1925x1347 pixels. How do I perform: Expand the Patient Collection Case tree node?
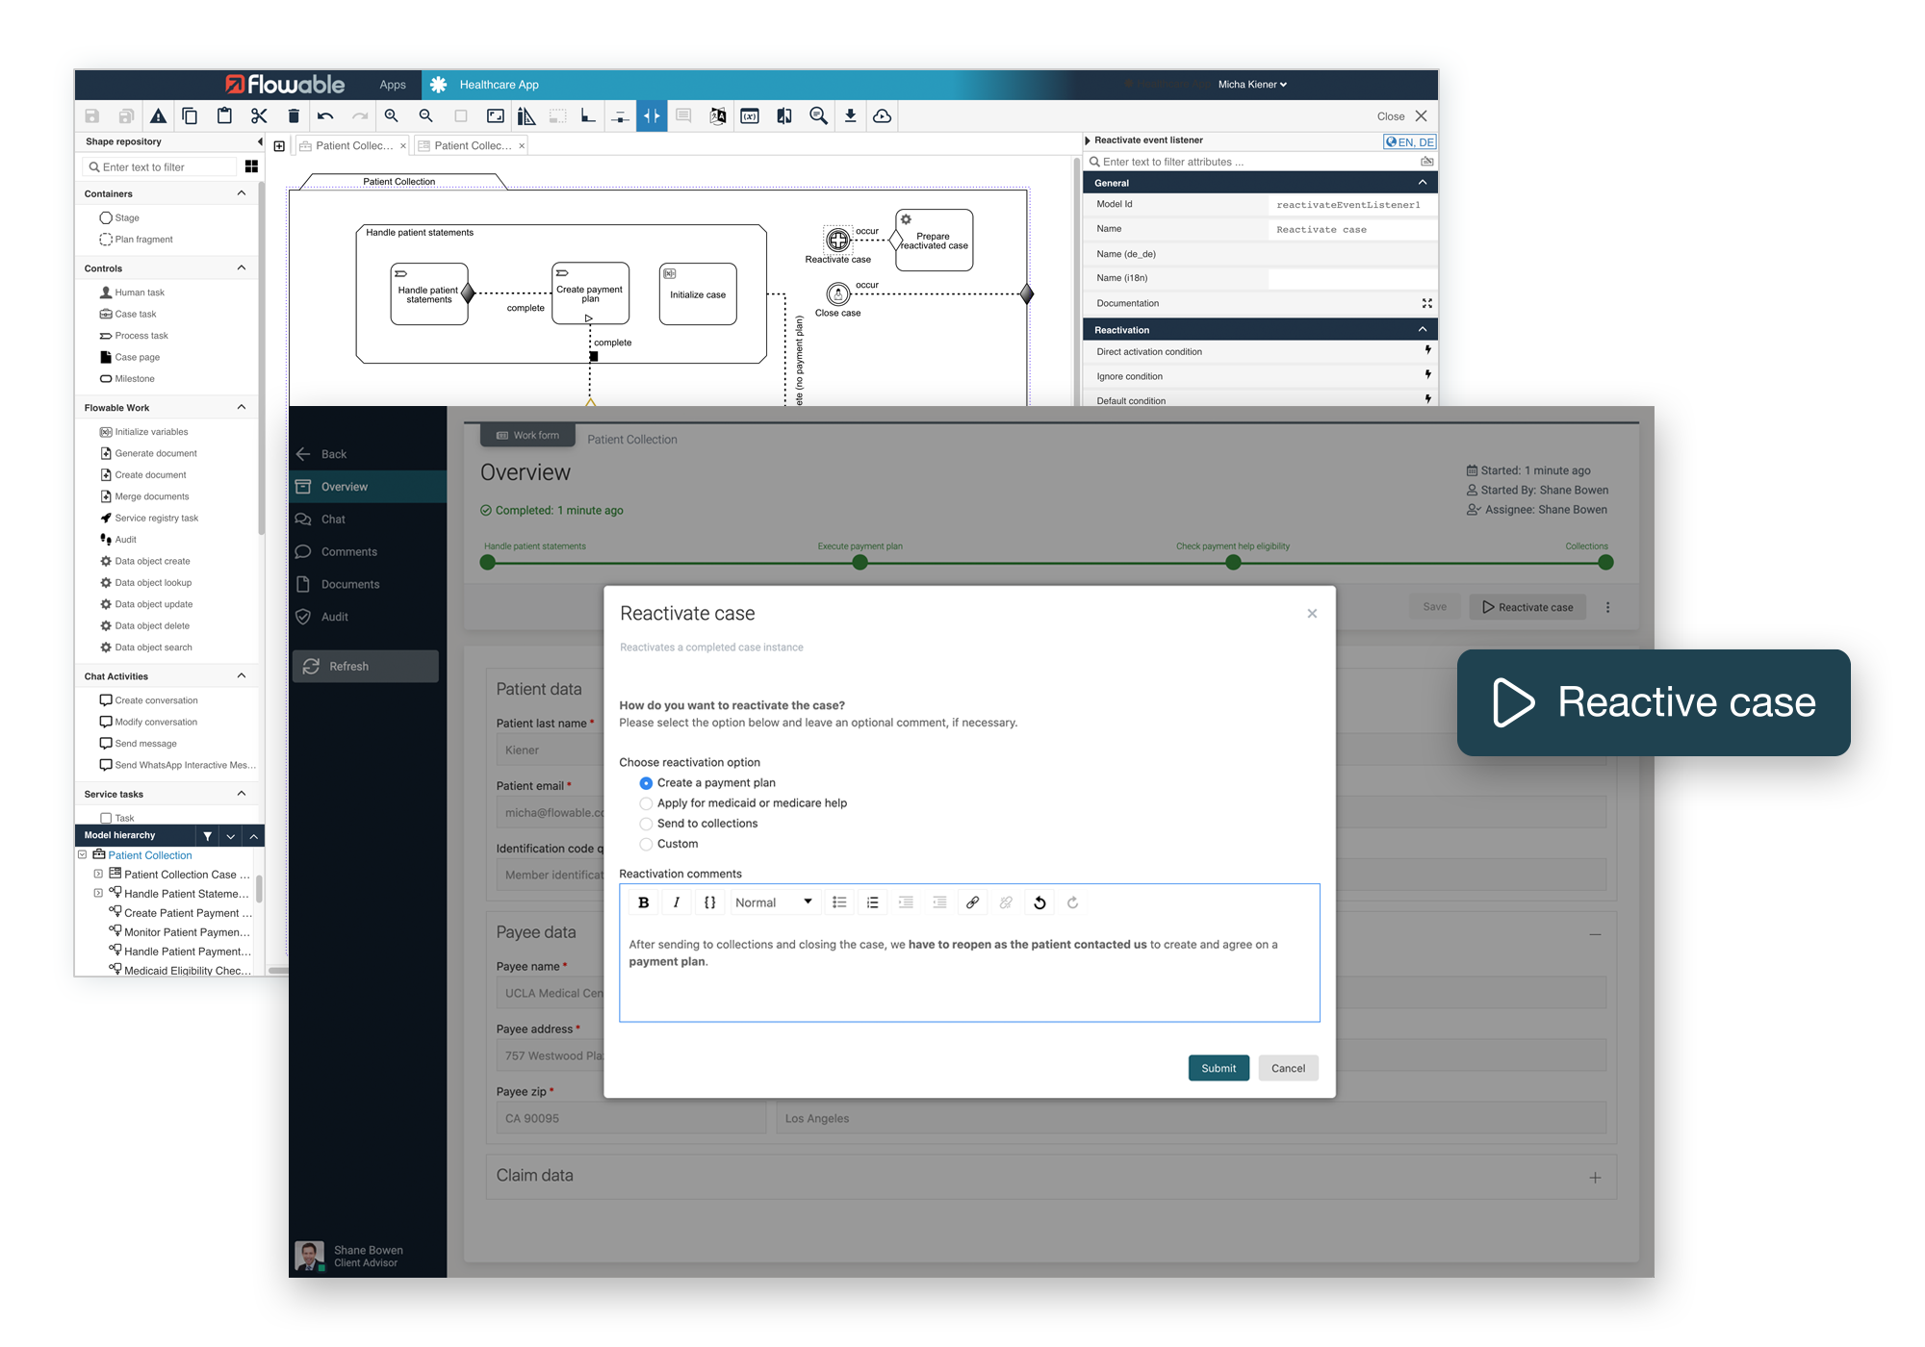click(98, 875)
